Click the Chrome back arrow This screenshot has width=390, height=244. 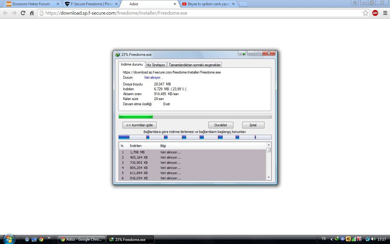point(5,13)
